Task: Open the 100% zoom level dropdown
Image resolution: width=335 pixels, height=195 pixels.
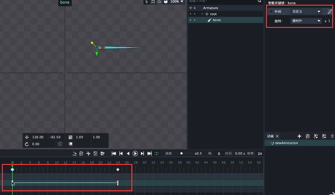Action: point(182,2)
